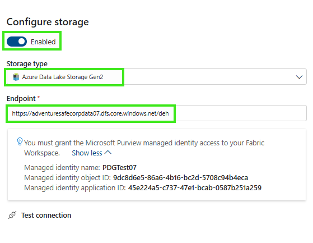Select the Azure Data Lake Storage Gen2 text
The height and width of the screenshot is (243, 313).
(x=63, y=77)
